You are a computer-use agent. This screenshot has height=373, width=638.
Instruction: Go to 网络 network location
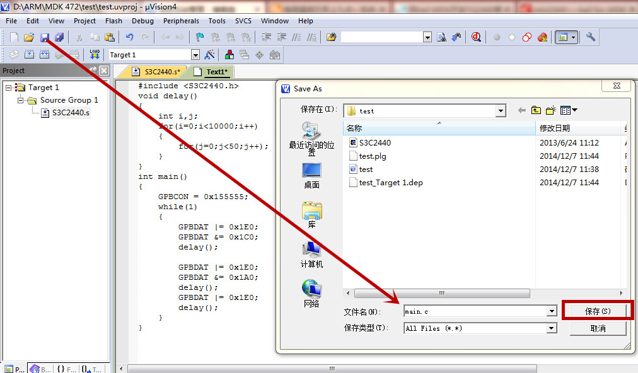click(311, 294)
